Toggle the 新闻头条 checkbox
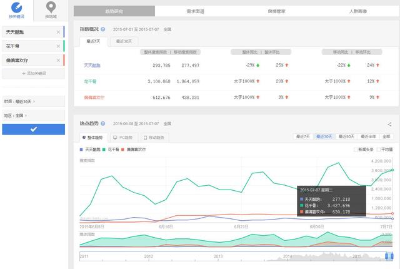Viewport: 400px width, 269px height. tap(356, 150)
